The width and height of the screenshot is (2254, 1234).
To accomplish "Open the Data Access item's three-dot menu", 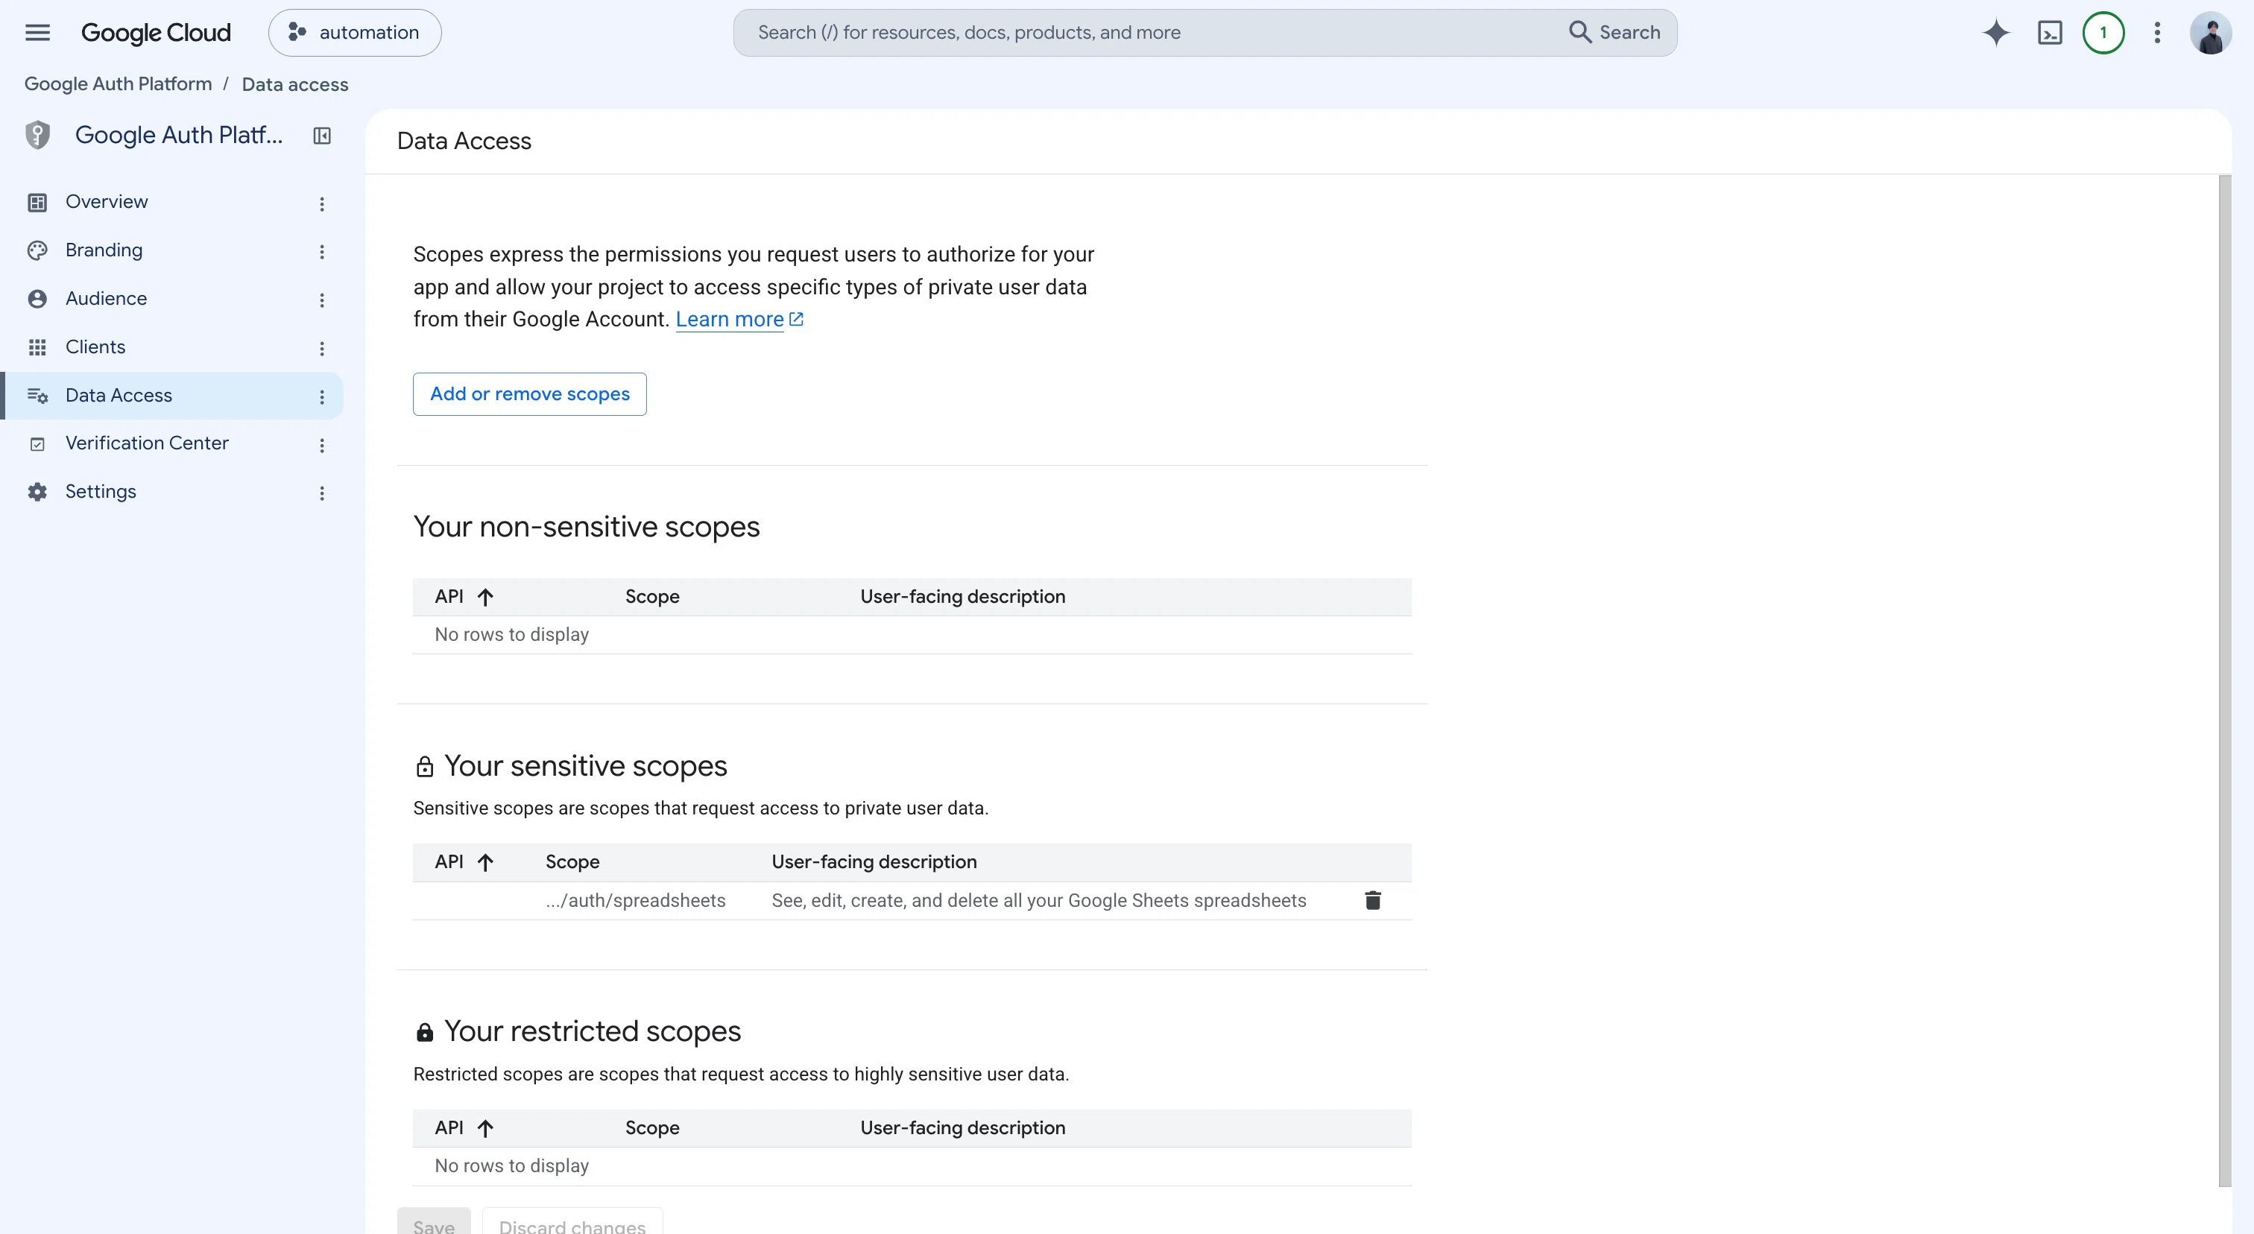I will [322, 397].
